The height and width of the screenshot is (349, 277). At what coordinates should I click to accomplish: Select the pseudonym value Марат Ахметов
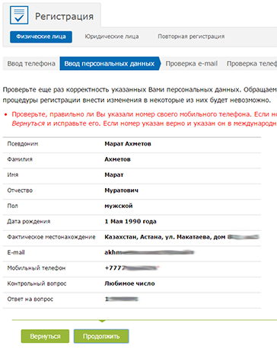pos(128,144)
